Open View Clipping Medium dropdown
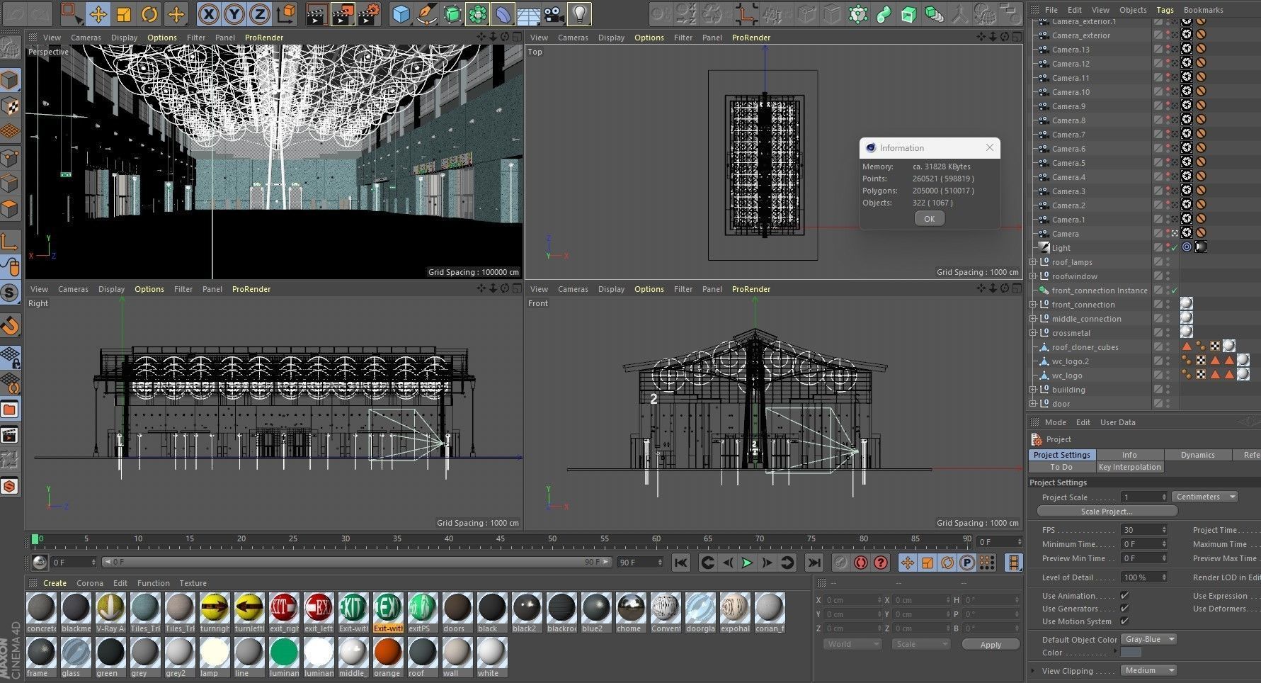Image resolution: width=1261 pixels, height=683 pixels. point(1148,670)
